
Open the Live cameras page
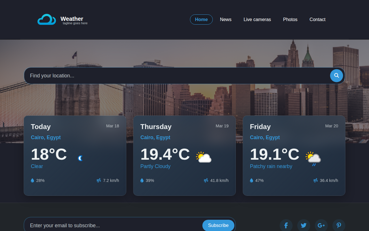point(257,19)
